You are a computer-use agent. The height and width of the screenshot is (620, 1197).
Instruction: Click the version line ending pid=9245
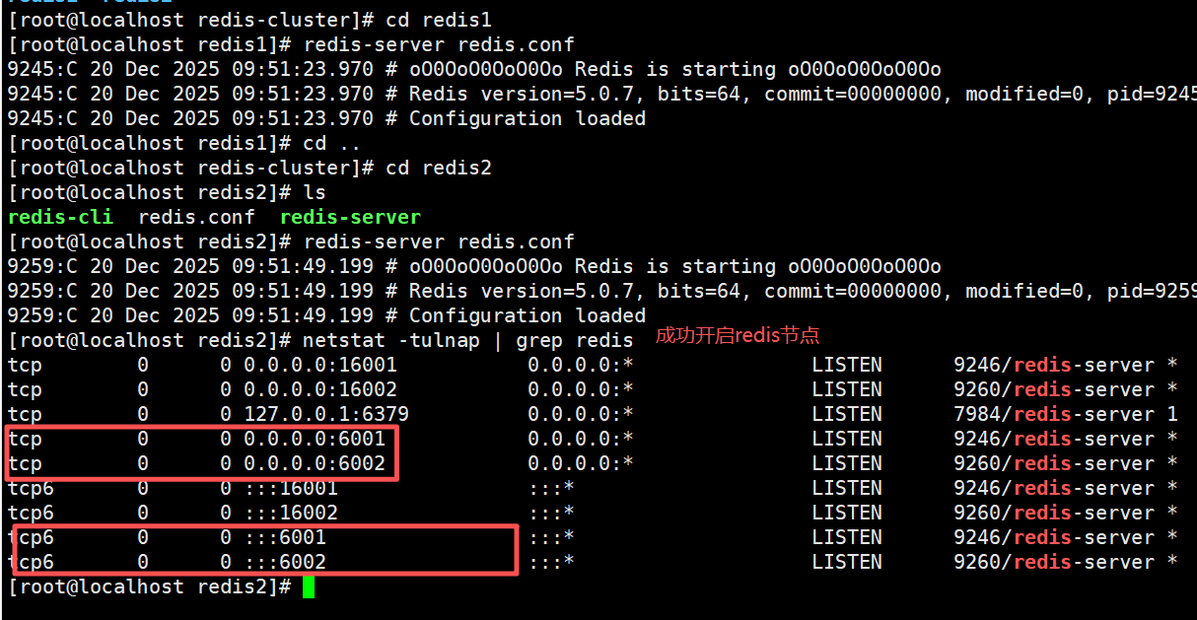click(601, 94)
